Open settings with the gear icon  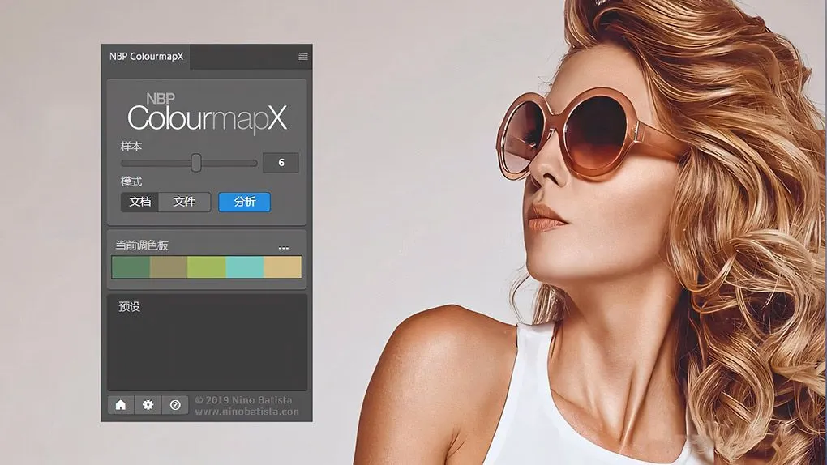point(148,404)
